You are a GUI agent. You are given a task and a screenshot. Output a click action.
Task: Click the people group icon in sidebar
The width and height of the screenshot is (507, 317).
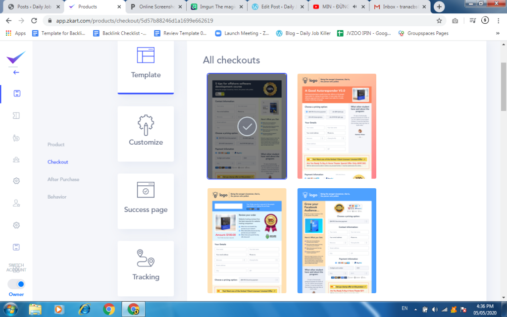tap(16, 159)
